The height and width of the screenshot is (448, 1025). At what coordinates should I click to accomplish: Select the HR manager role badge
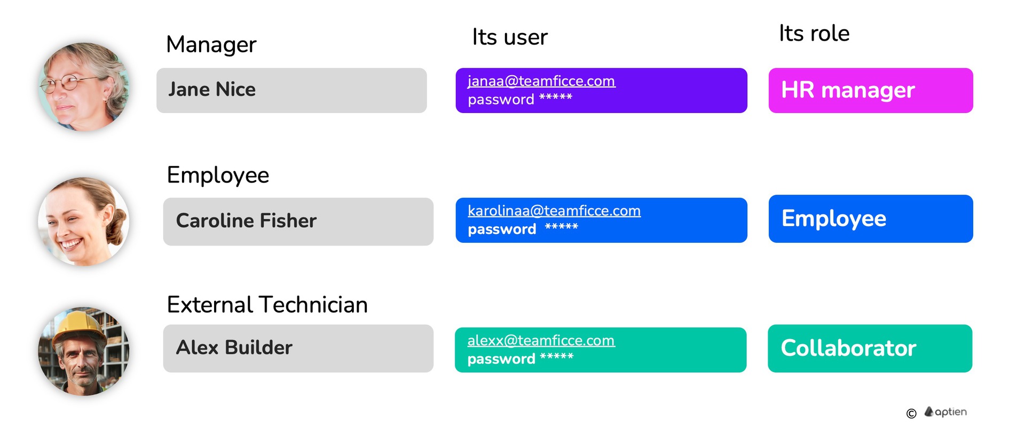point(870,90)
